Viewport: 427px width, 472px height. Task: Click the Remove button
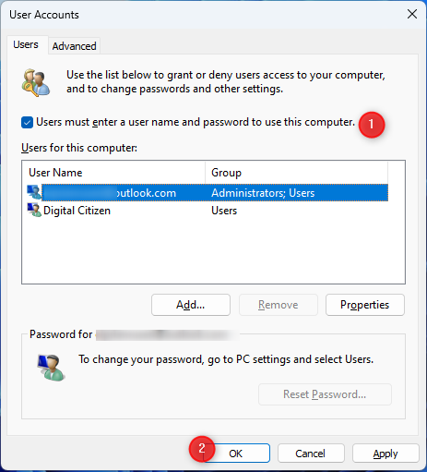coord(278,305)
